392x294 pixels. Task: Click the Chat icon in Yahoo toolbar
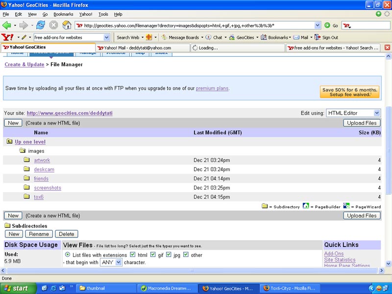[x=208, y=37]
